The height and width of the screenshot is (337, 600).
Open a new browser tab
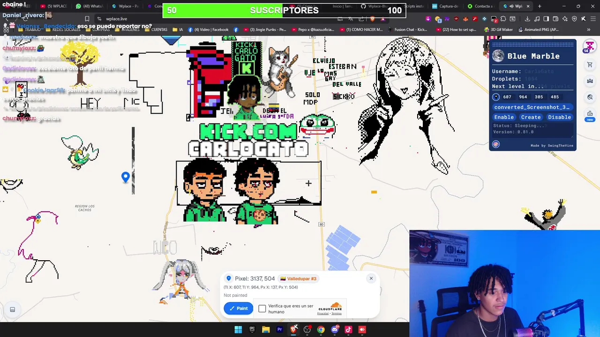(x=540, y=6)
